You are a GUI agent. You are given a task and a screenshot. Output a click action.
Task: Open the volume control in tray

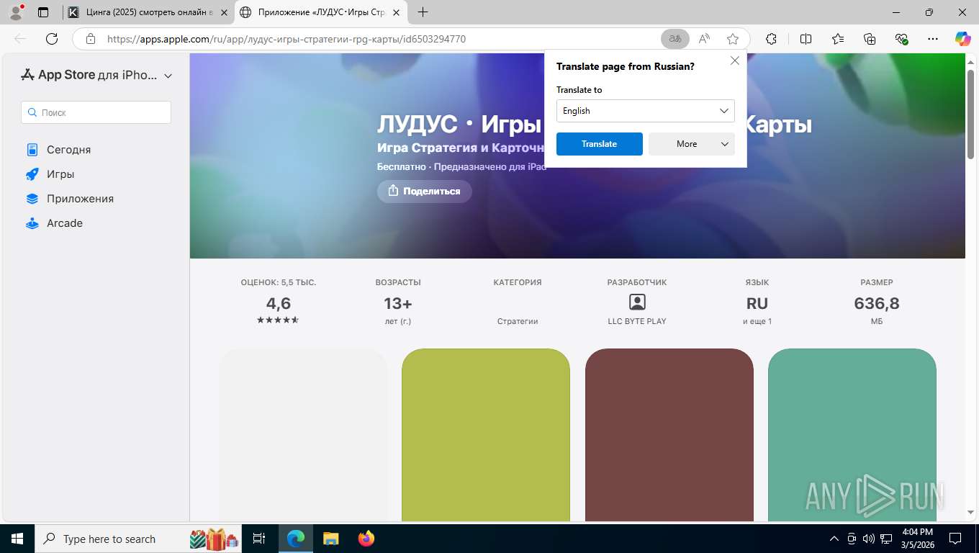coord(869,539)
